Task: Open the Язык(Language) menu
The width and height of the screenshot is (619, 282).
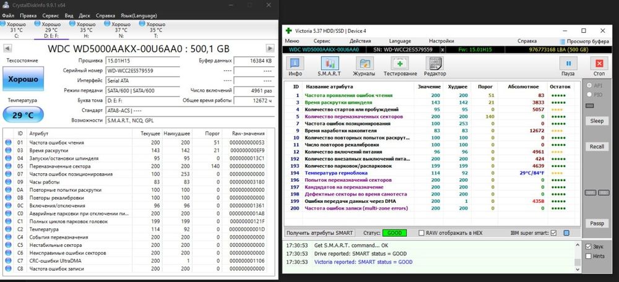Action: [x=139, y=16]
